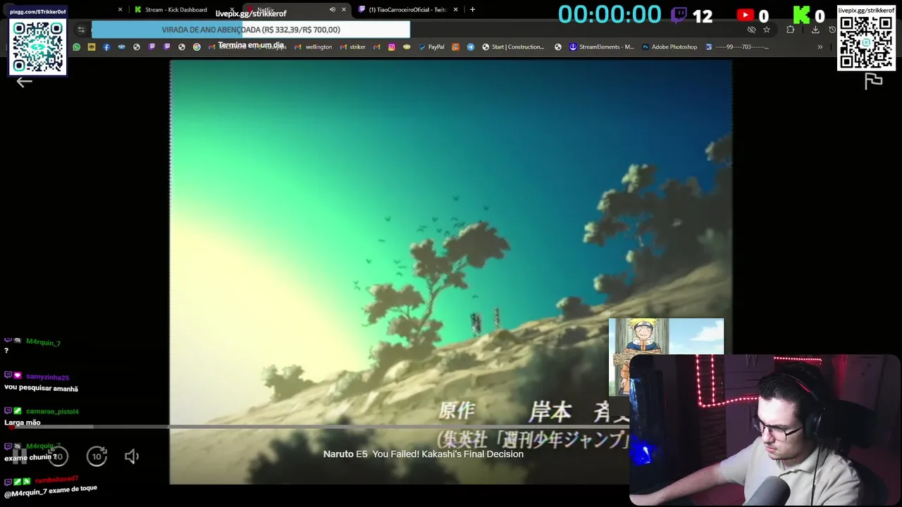Open site settings icon in address bar
Image resolution: width=902 pixels, height=507 pixels.
point(81,30)
